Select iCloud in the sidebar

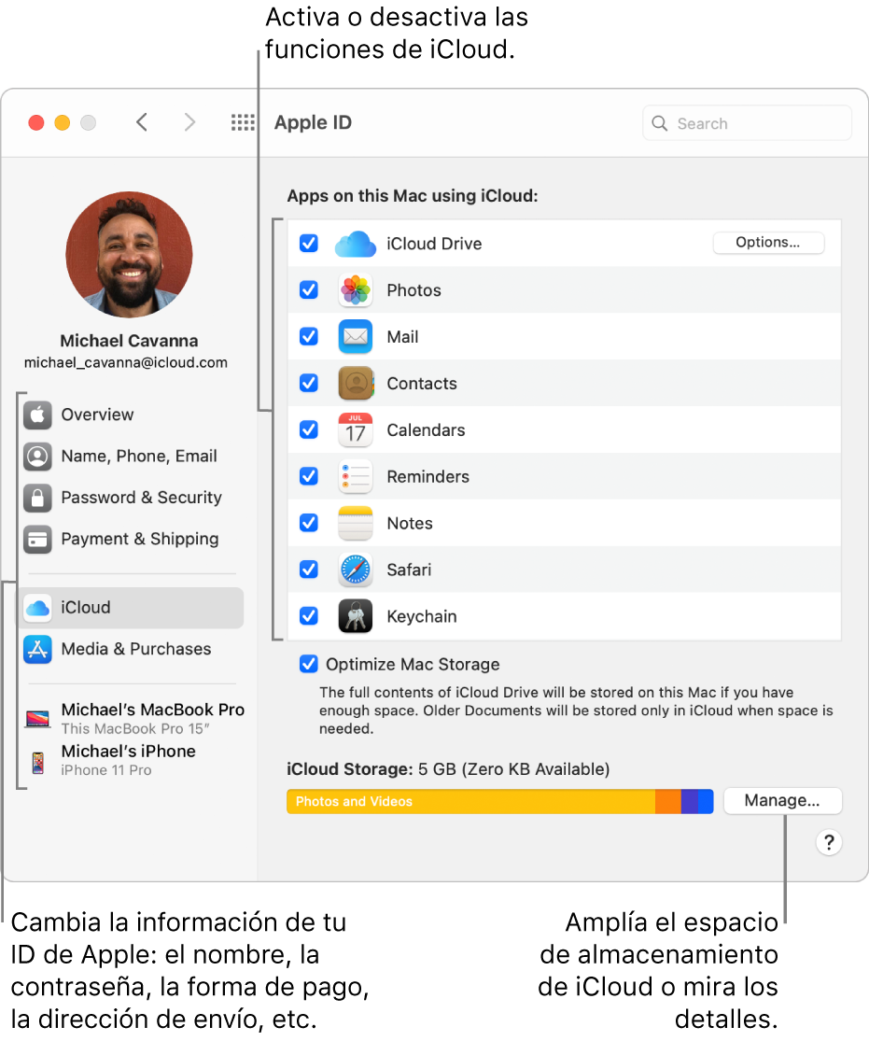[132, 608]
